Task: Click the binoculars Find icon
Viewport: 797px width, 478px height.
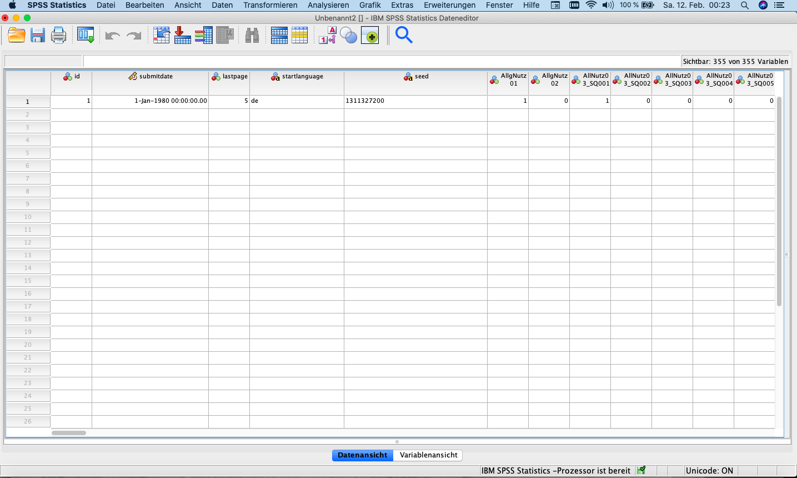Action: point(252,36)
